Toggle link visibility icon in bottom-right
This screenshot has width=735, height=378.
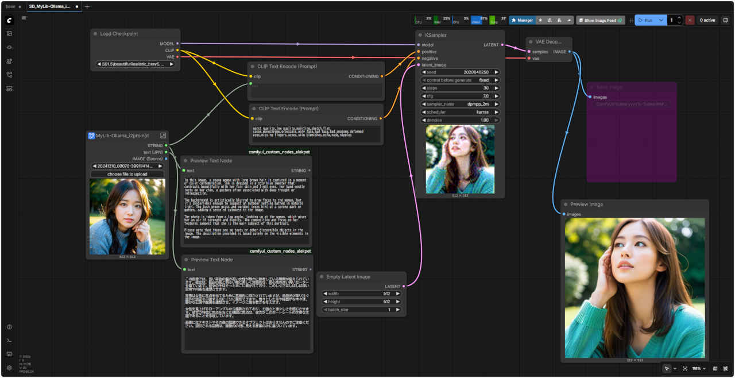[x=725, y=368]
